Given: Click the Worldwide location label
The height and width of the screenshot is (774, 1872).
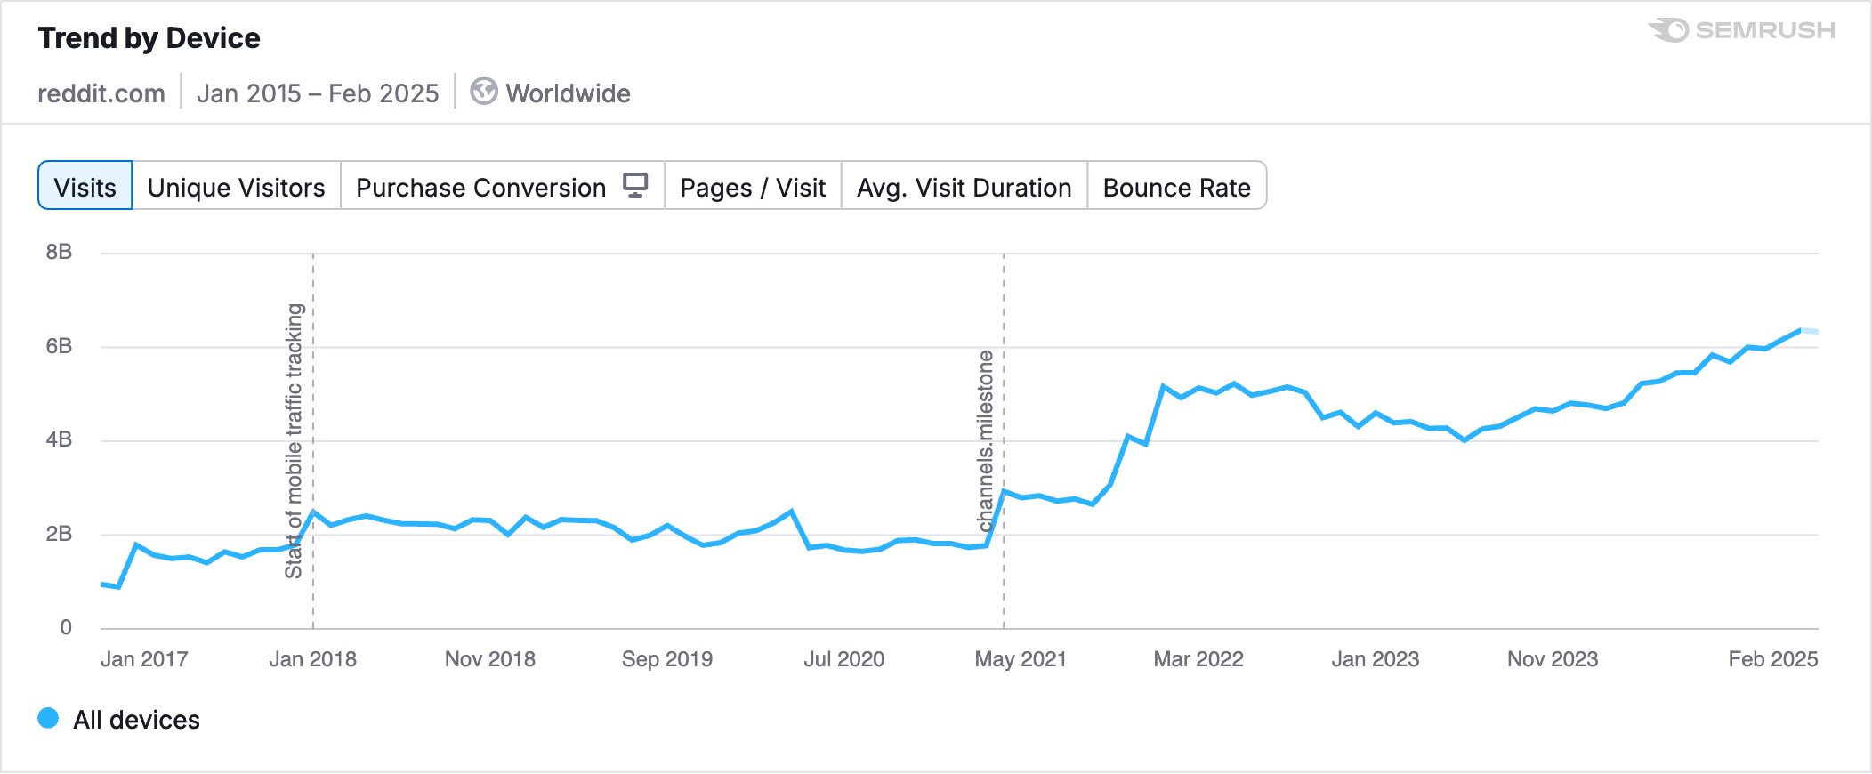Looking at the screenshot, I should click(568, 93).
